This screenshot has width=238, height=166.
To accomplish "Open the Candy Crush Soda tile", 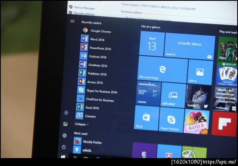I will click(196, 122).
